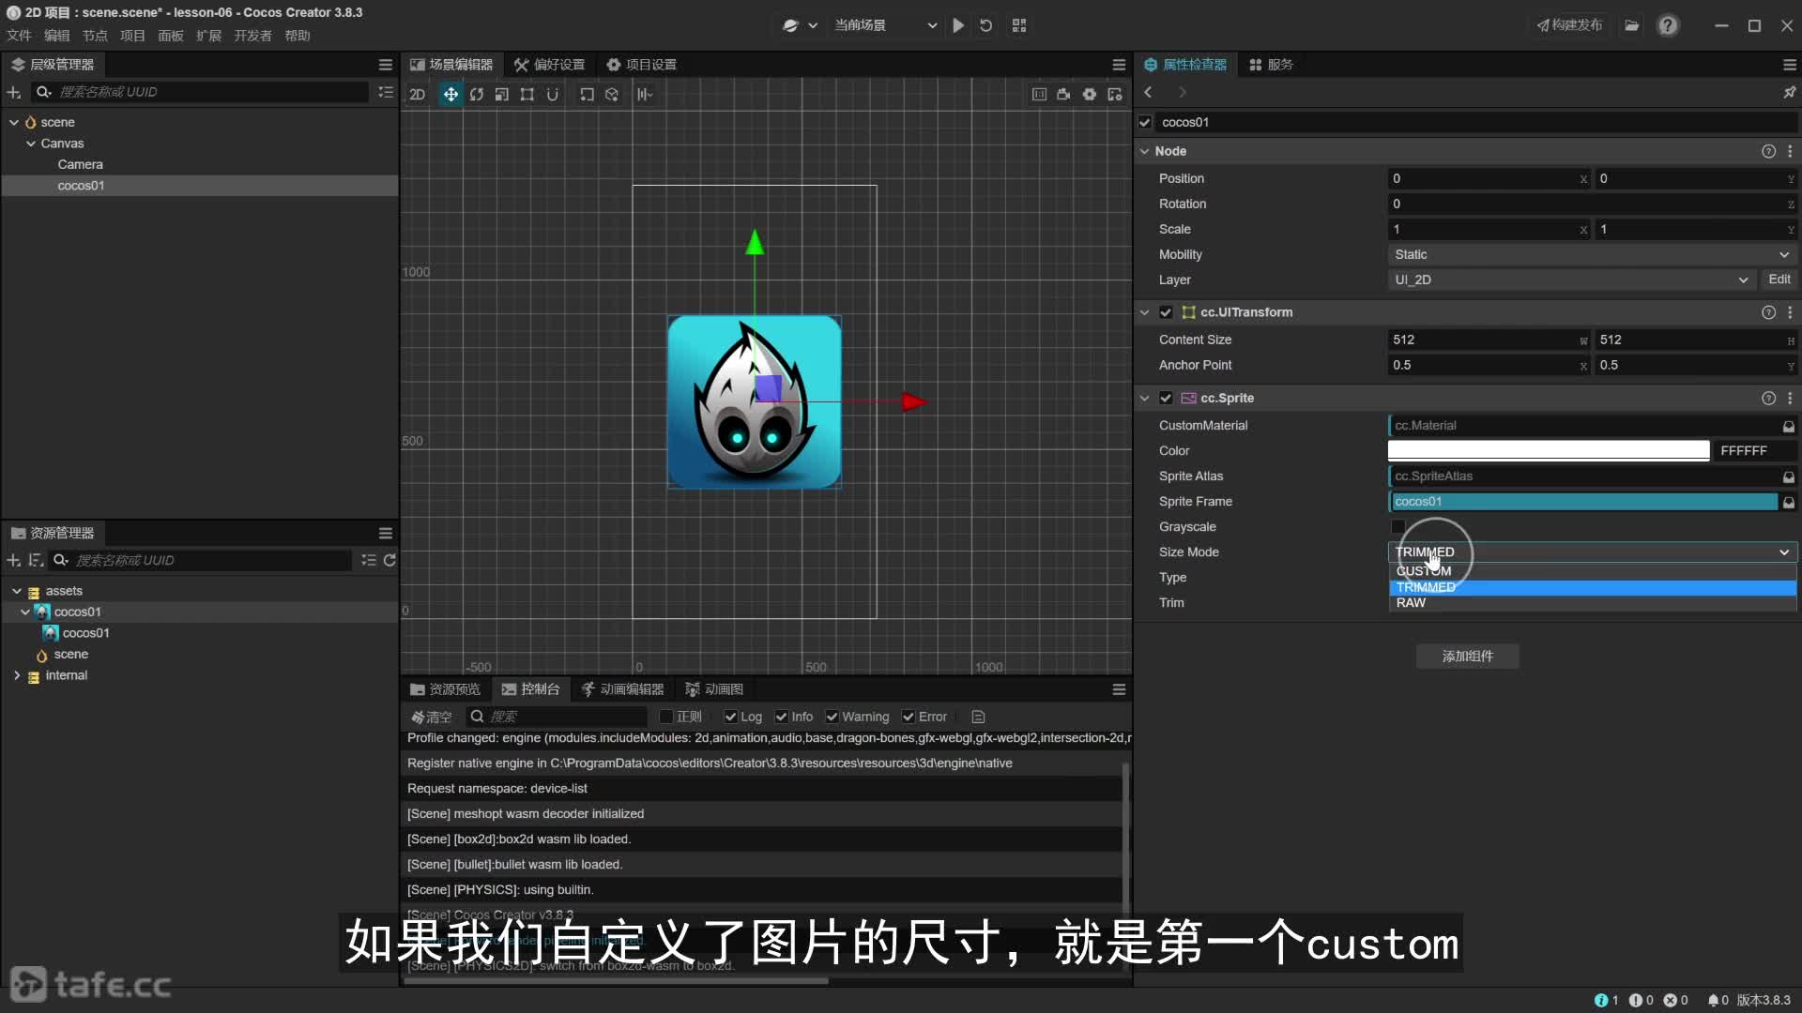1802x1013 pixels.
Task: Collapse the cc.Sprite section
Action: pos(1144,398)
